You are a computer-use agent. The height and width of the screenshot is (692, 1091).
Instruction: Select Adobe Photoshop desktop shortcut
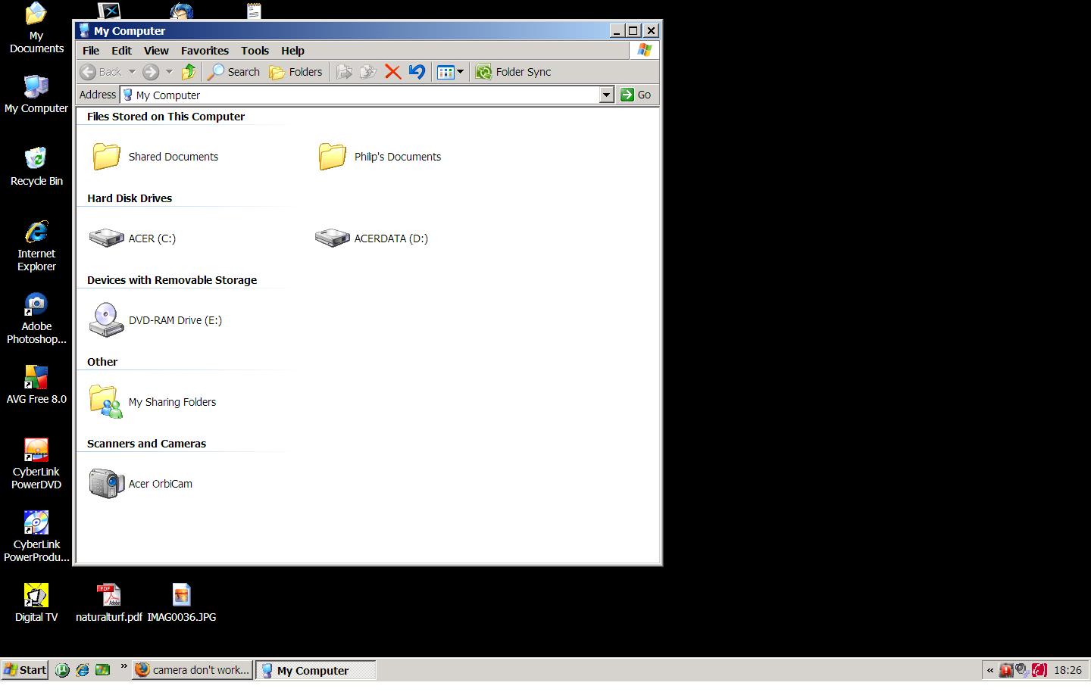[36, 319]
